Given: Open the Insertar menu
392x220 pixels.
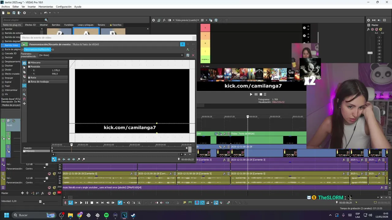Looking at the screenshot, I should pos(32,7).
